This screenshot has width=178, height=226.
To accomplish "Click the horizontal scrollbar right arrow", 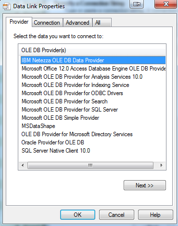I will tap(161, 165).
